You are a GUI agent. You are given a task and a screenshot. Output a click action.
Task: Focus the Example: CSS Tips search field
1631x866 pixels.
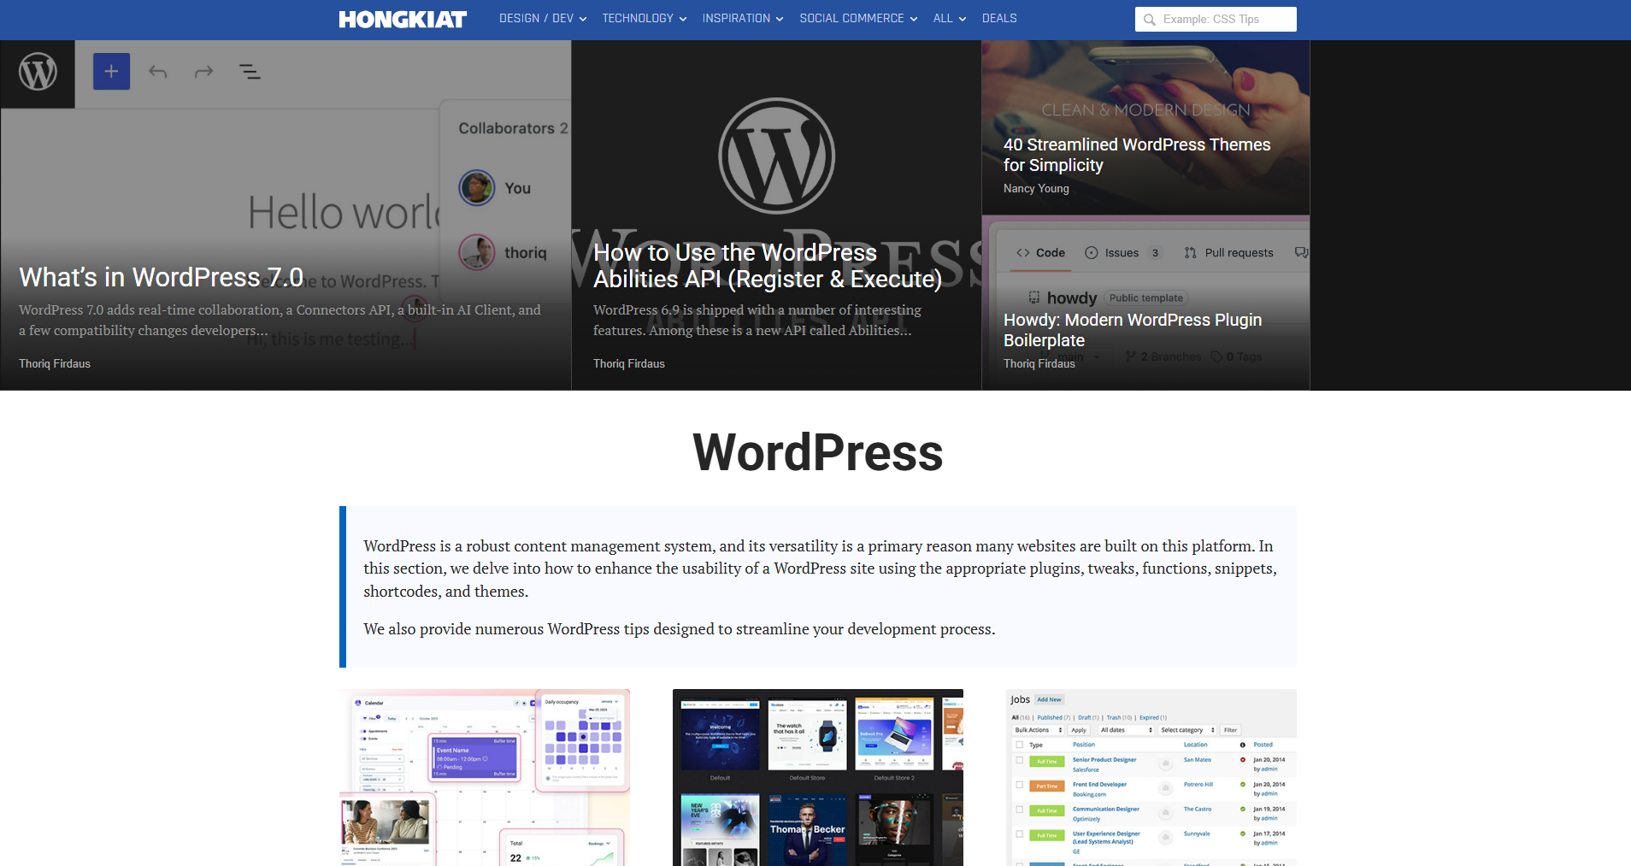click(x=1216, y=19)
